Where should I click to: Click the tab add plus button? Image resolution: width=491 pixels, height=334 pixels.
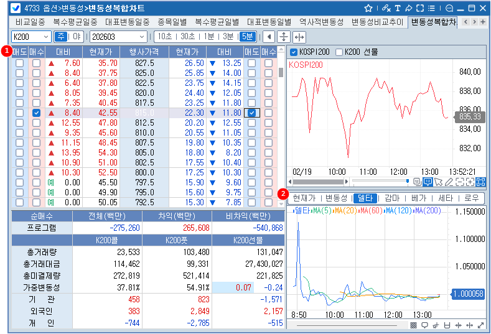[483, 22]
